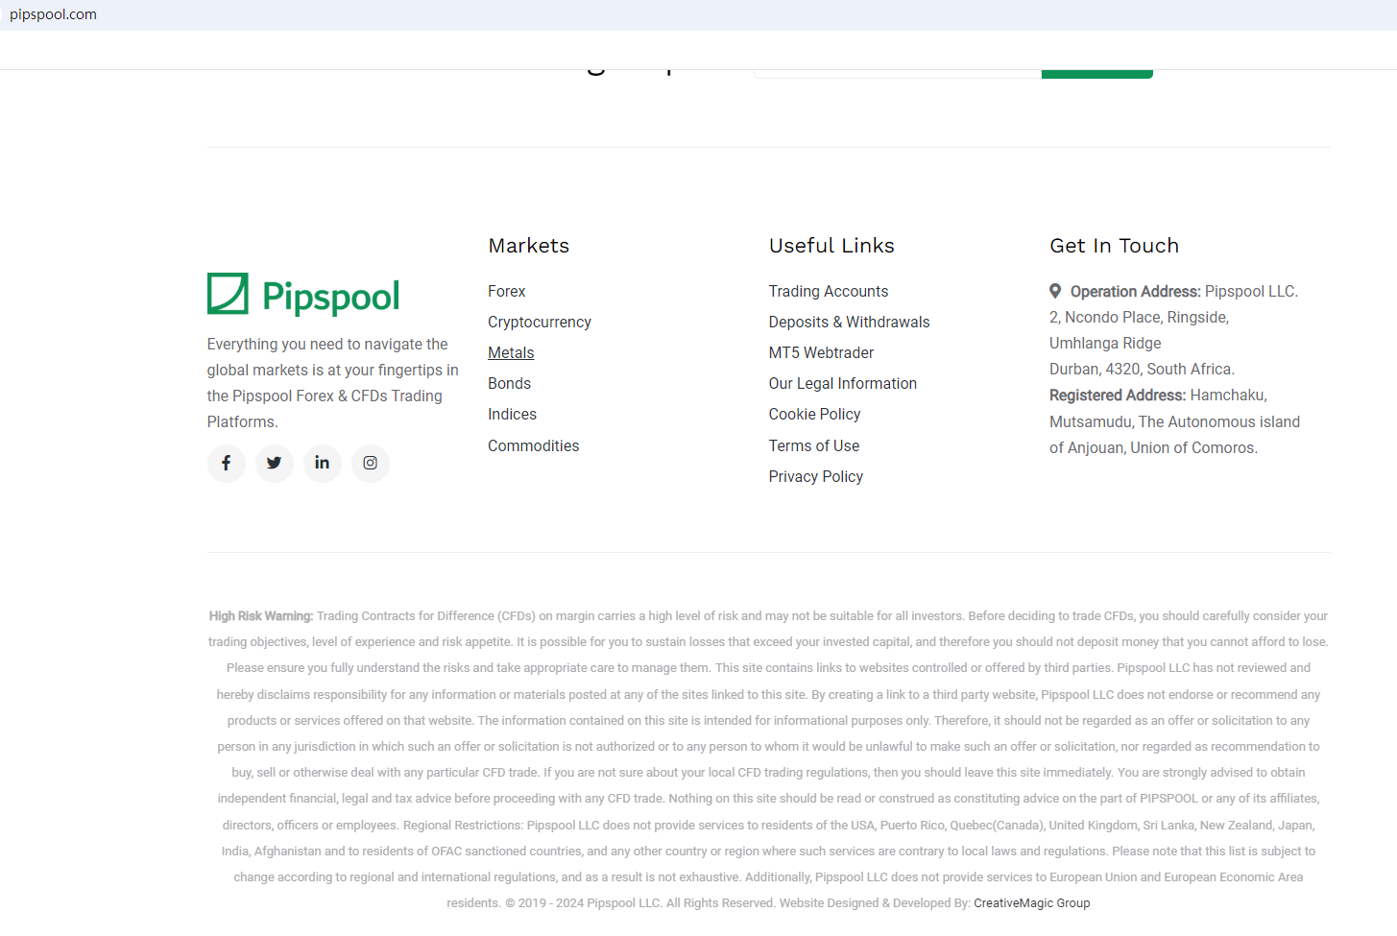Click the Pipspool logo in footer

coord(303,295)
